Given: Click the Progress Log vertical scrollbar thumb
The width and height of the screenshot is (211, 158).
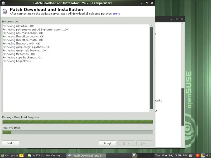Looking at the screenshot, I should pos(151,68).
